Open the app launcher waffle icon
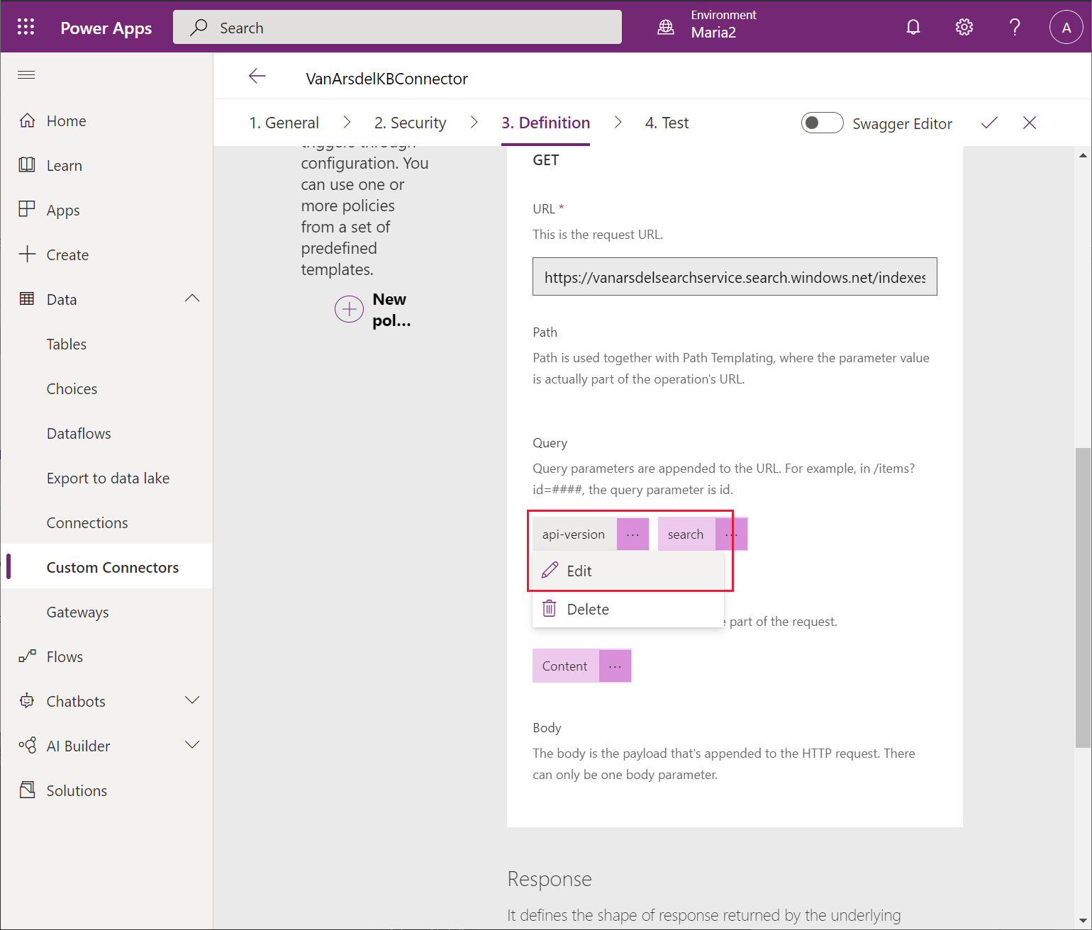1092x930 pixels. [x=26, y=27]
